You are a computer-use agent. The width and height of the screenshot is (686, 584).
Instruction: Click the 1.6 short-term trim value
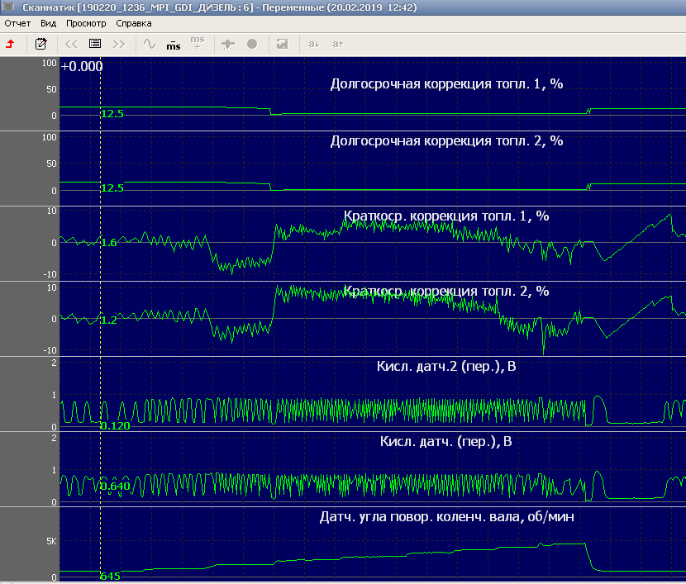coord(109,243)
